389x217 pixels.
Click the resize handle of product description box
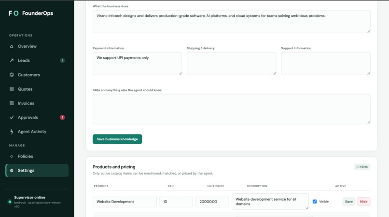point(307,208)
